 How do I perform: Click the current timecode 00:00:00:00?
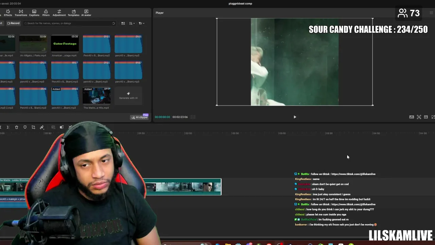pos(162,117)
